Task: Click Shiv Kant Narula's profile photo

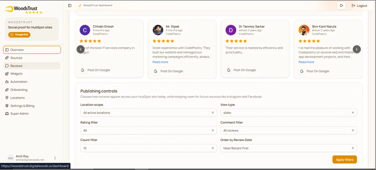Action: pos(304,30)
